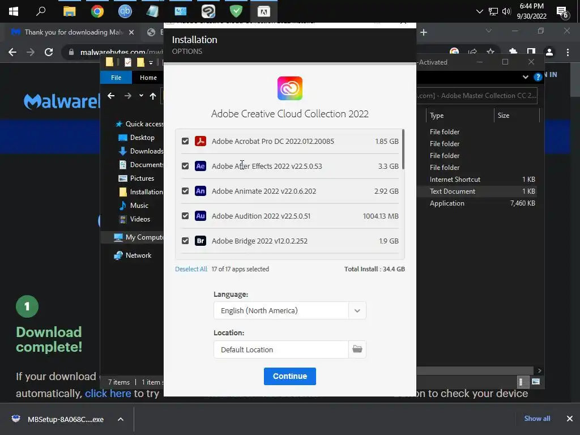Select Network in navigation pane

pyautogui.click(x=133, y=255)
